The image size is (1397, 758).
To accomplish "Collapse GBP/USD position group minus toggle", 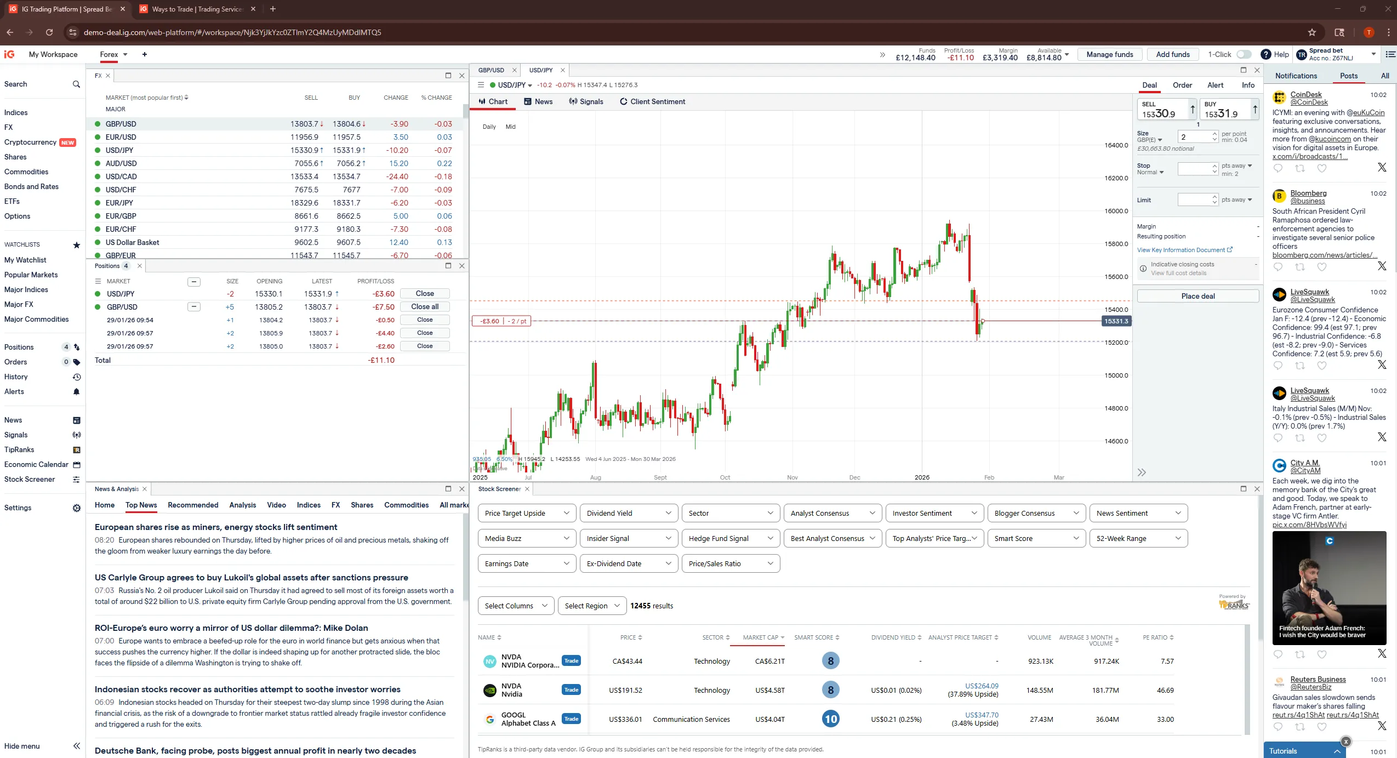I will point(193,307).
